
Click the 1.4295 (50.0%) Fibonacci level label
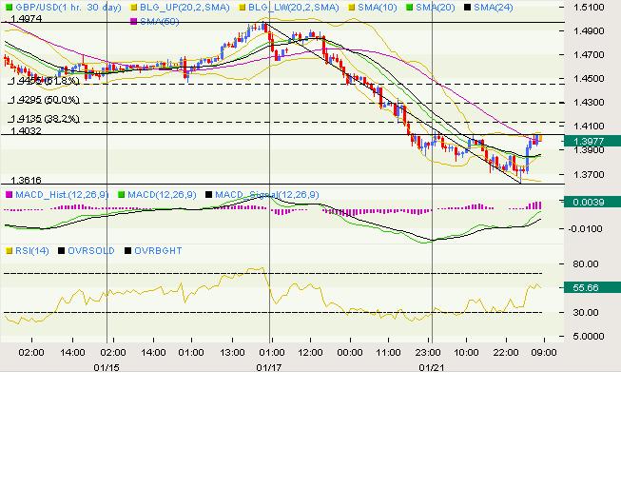pyautogui.click(x=42, y=99)
